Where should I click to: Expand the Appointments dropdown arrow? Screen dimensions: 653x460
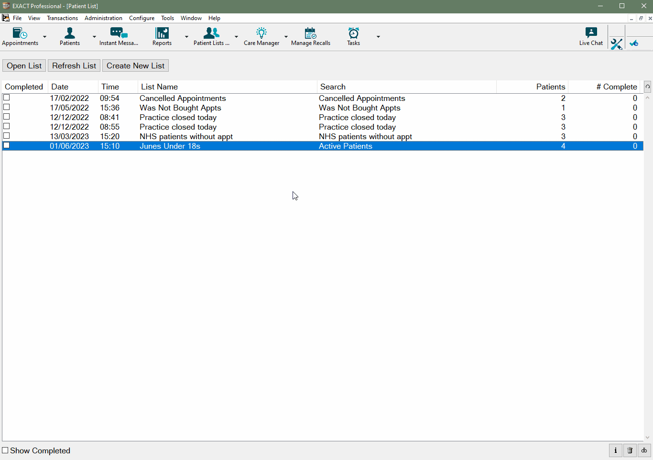(x=44, y=37)
